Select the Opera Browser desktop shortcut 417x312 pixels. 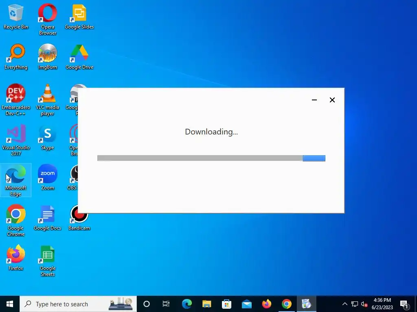click(48, 19)
